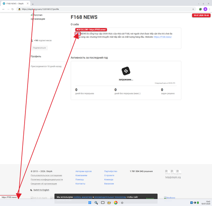Open the taskbar clock showing 10:42
This screenshot has width=212, height=206.
pyautogui.click(x=206, y=203)
